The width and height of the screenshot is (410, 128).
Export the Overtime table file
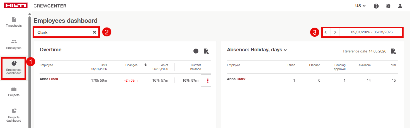coord(206,51)
